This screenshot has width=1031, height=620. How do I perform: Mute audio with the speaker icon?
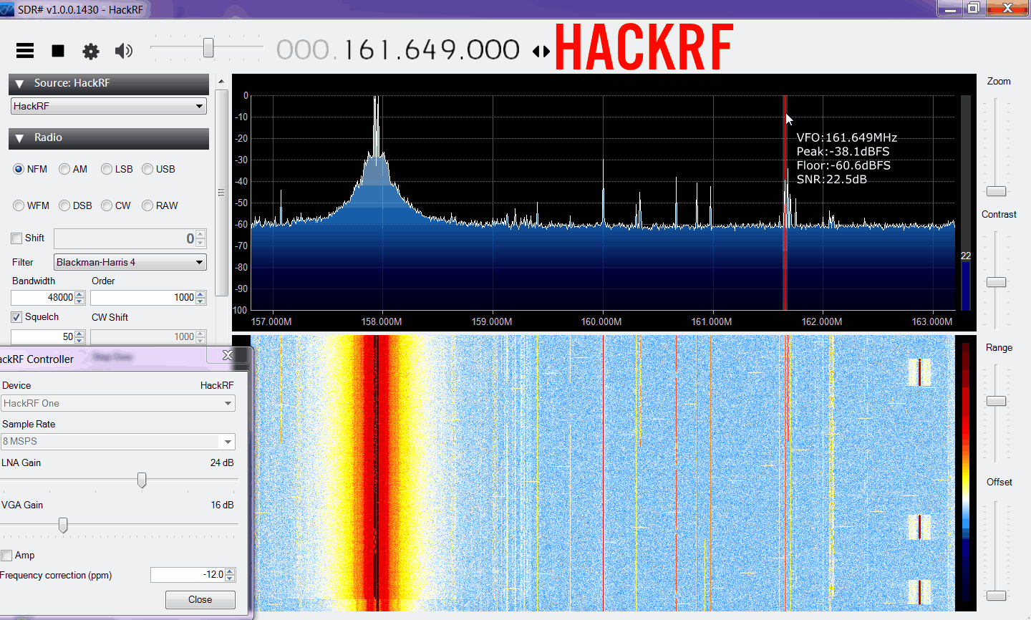[x=124, y=51]
